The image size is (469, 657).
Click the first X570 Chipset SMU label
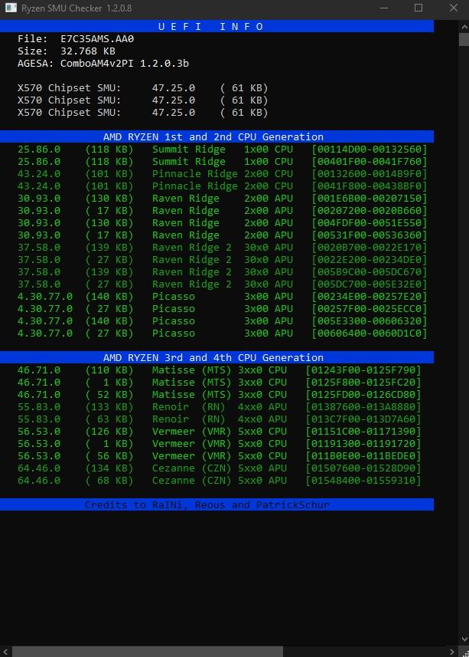[x=70, y=88]
